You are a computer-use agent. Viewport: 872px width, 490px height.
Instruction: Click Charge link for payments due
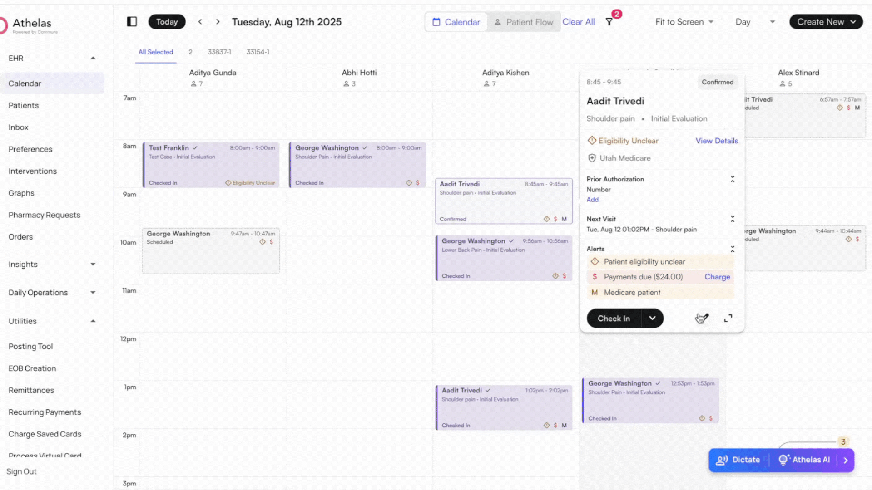[717, 277]
